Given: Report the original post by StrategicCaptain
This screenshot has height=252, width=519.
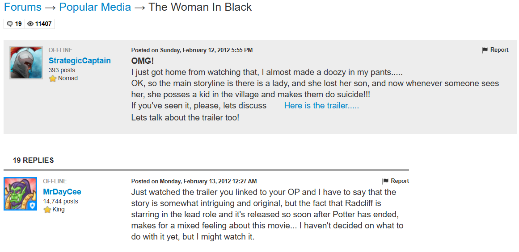Looking at the screenshot, I should [499, 50].
